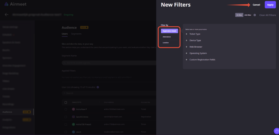The height and width of the screenshot is (135, 279).
Task: Switch to OR filter mode
Action: (239, 15)
